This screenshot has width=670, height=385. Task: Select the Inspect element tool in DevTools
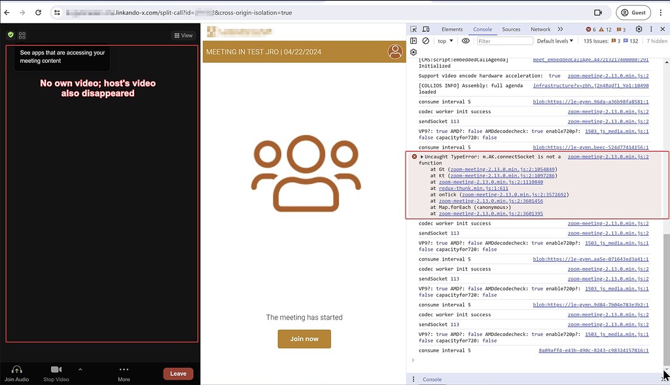pyautogui.click(x=414, y=29)
